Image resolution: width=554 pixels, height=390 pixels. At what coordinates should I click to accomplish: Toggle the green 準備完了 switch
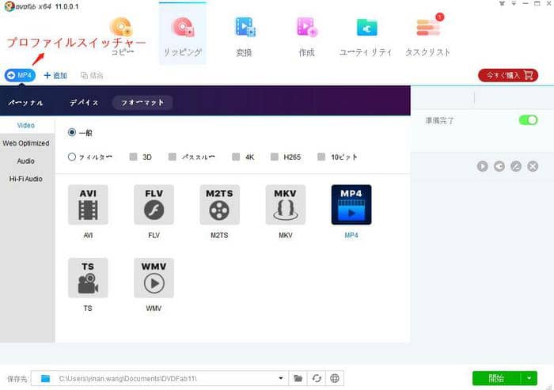click(x=528, y=120)
